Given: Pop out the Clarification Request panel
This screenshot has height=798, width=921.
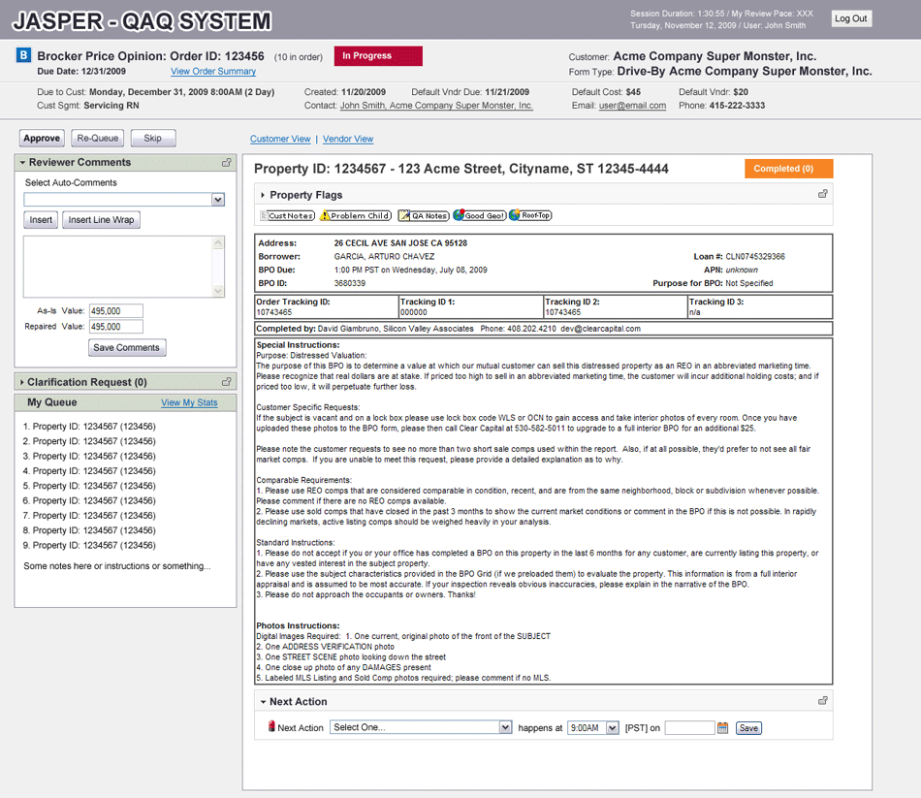Looking at the screenshot, I should coord(227,382).
